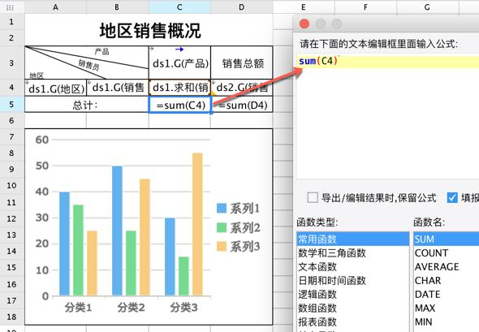Choose MIN in function name list
Viewport: 479px width, 332px height.
click(447, 321)
